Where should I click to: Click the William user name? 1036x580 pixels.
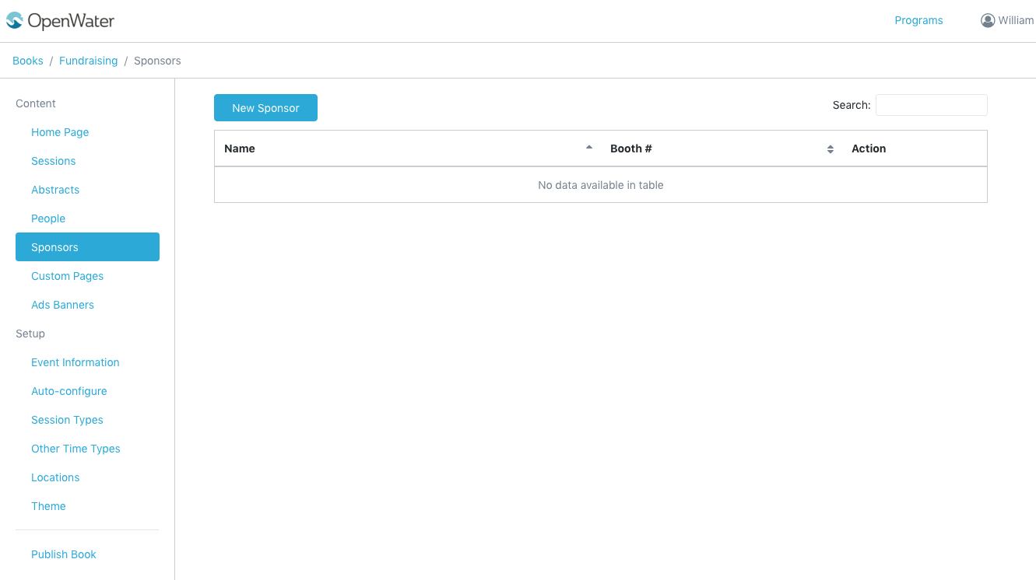(1016, 20)
